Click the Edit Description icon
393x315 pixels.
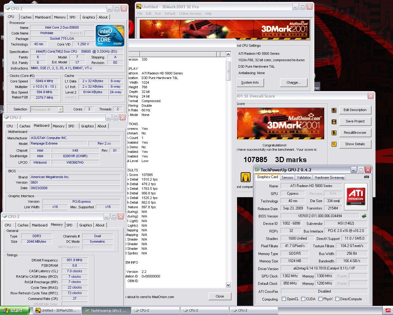(x=334, y=110)
